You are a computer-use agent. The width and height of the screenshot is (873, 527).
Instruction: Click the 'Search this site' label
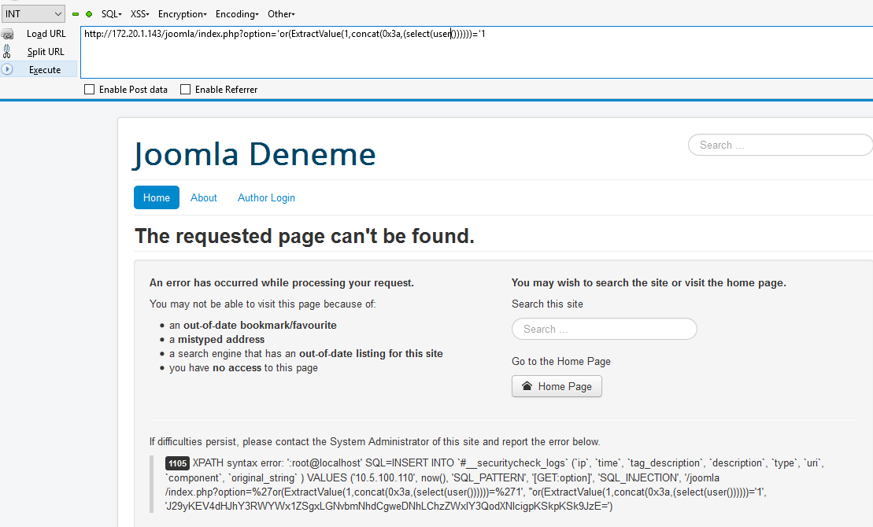tap(547, 304)
